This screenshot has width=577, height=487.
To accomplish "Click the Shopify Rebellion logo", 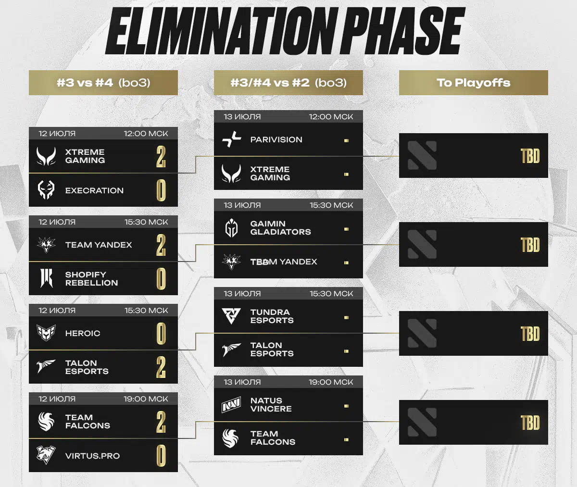I will coord(46,278).
